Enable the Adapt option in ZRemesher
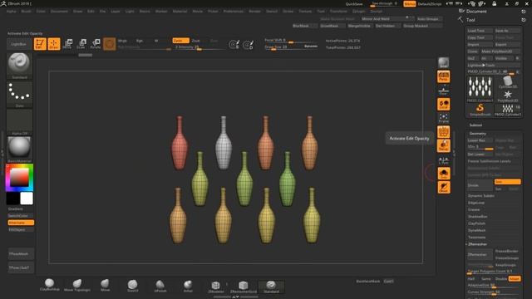Screen dimensions: 532x299 pos(515,279)
